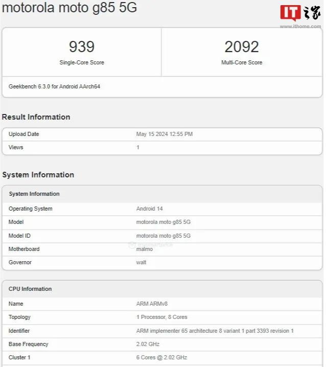The width and height of the screenshot is (326, 367).
Task: Click the ARM ARMv8 CPU name value
Action: [x=152, y=304]
